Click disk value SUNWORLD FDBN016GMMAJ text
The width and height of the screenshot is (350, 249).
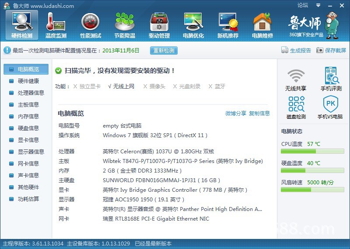[x=161, y=180]
